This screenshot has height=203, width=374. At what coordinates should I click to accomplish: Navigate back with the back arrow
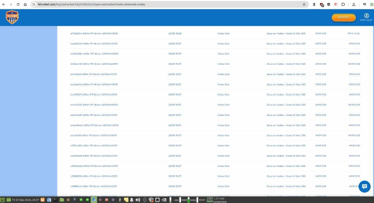point(3,4)
